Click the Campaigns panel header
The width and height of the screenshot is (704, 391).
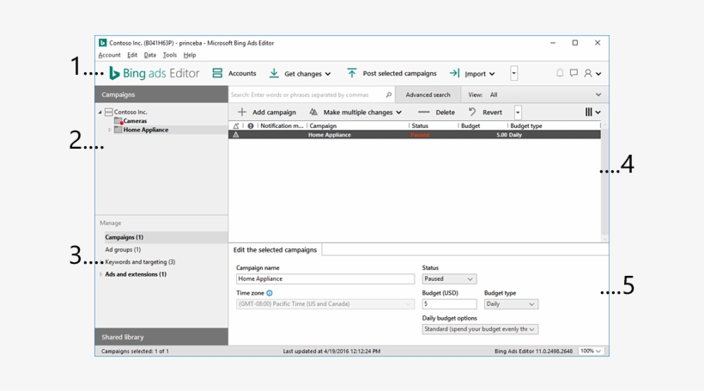[x=161, y=95]
